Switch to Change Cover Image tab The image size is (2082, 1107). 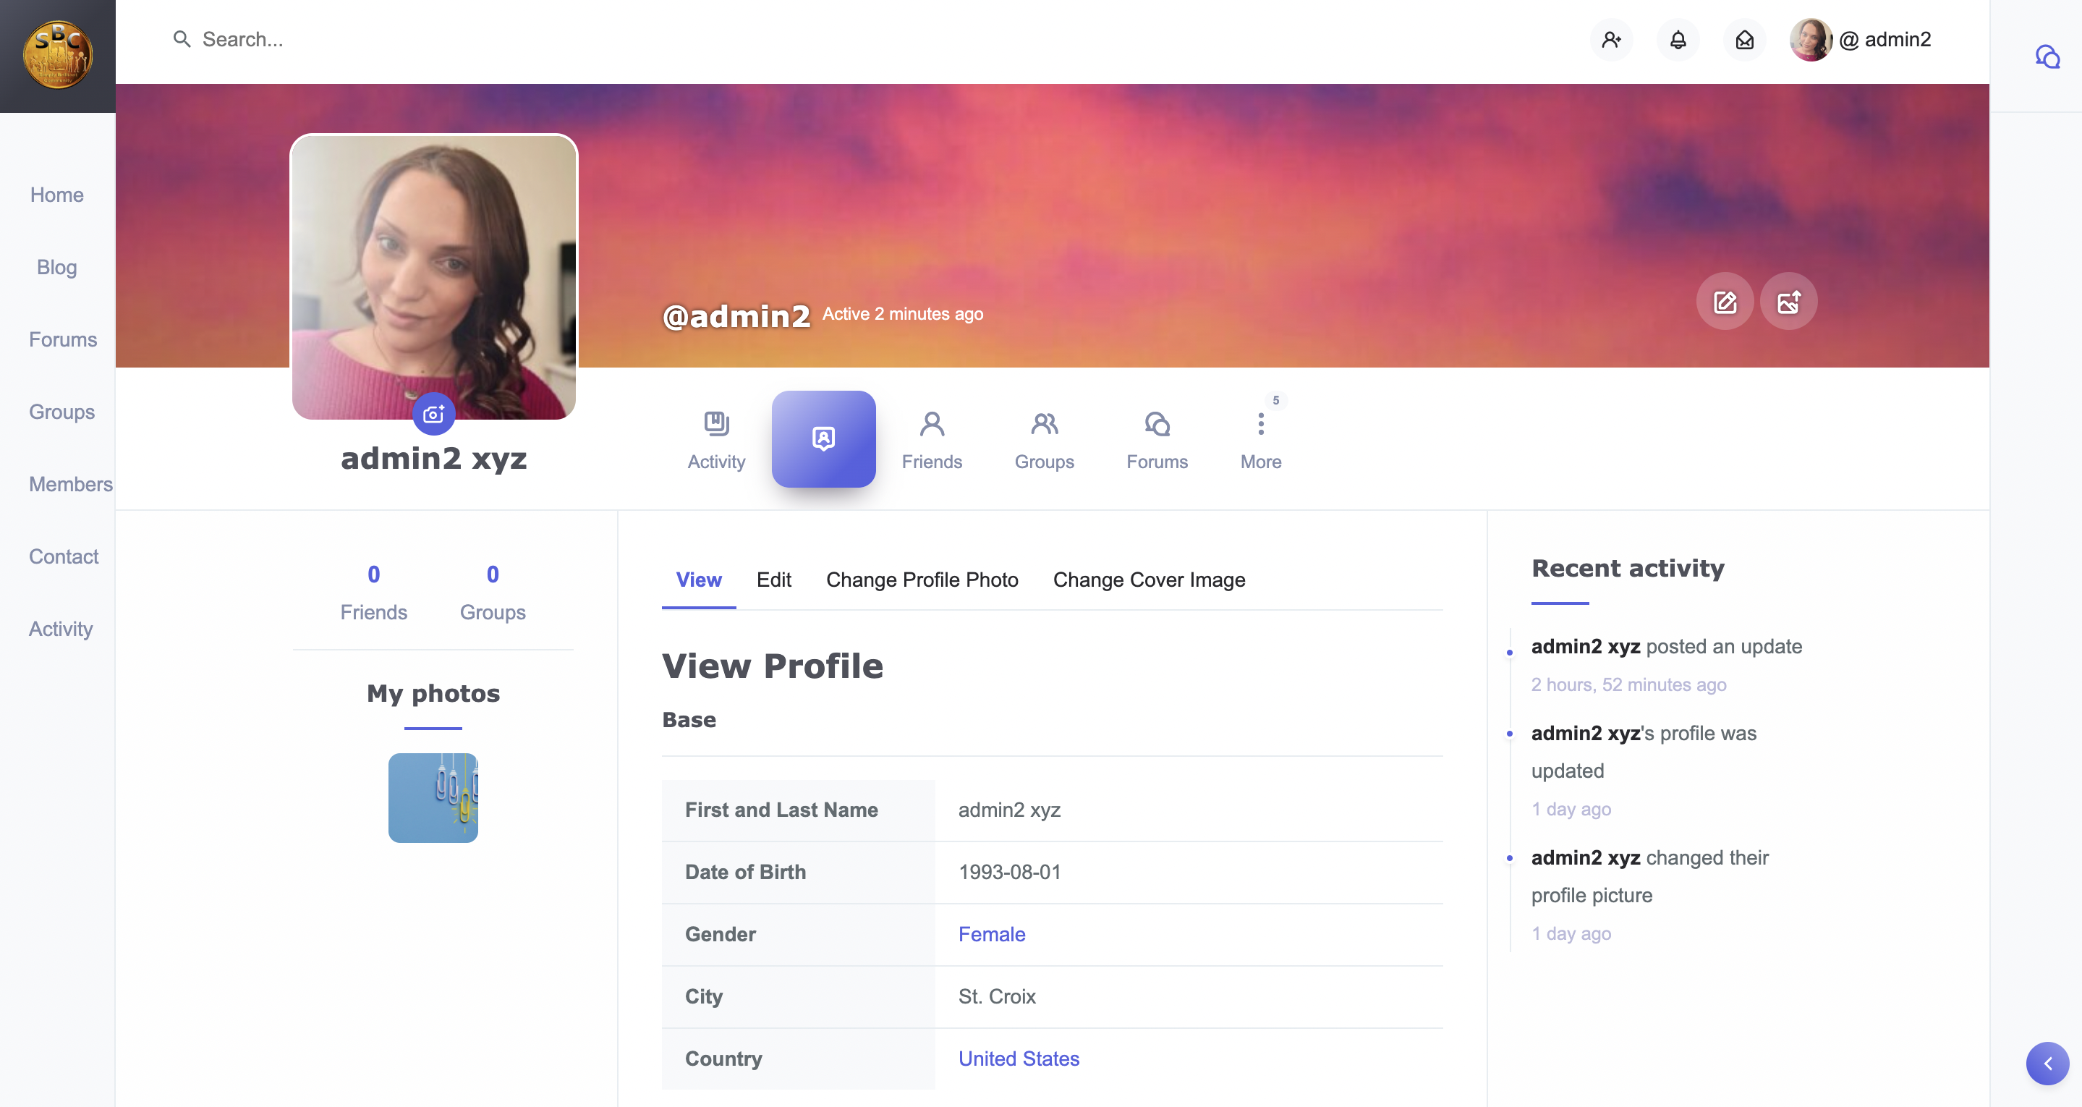click(x=1149, y=580)
